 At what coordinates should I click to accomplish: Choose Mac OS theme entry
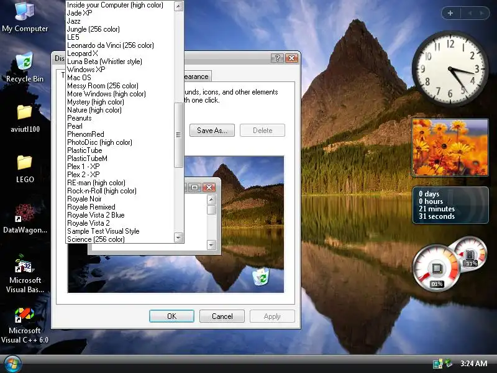(x=120, y=78)
